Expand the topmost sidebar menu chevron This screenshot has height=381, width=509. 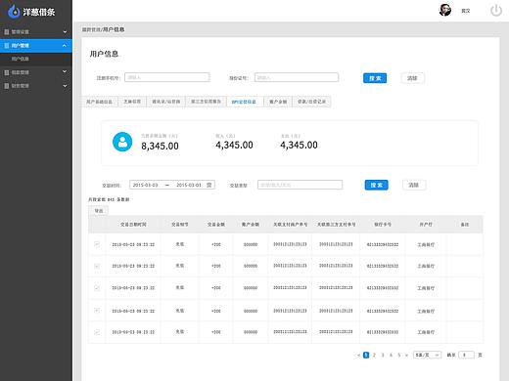65,31
